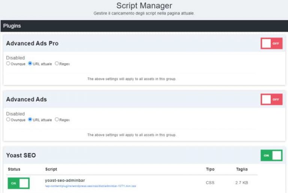Click the Script column header

(51, 169)
